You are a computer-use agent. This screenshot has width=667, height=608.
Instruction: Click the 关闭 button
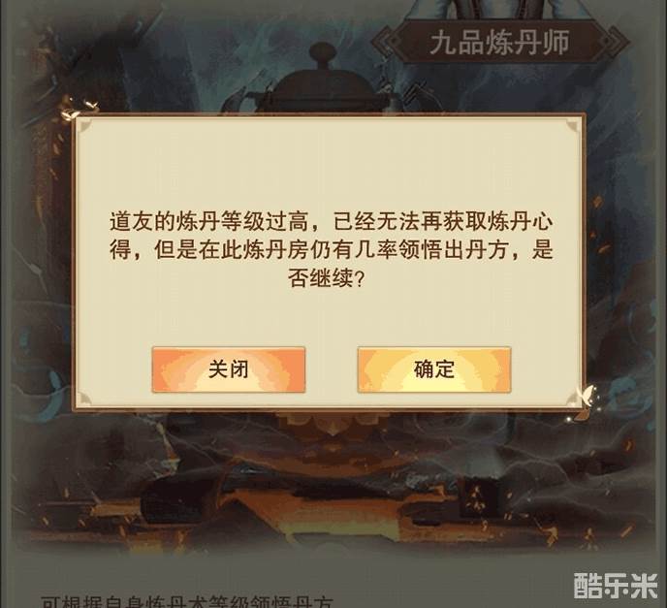229,369
